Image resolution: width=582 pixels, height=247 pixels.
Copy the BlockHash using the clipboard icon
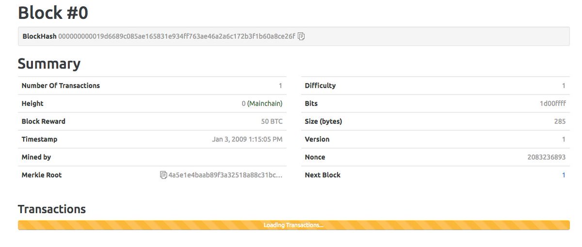301,36
